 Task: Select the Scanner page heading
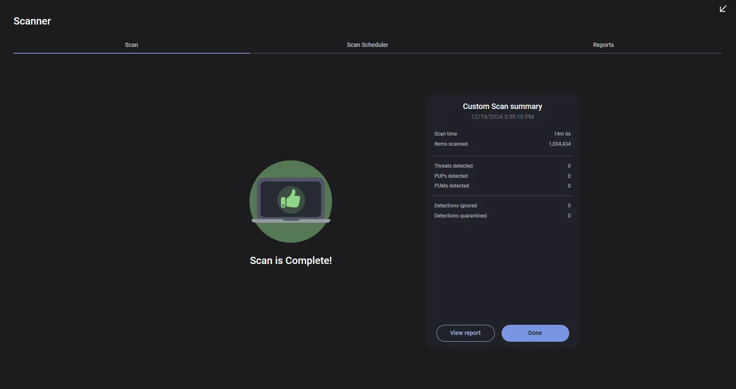[x=32, y=21]
